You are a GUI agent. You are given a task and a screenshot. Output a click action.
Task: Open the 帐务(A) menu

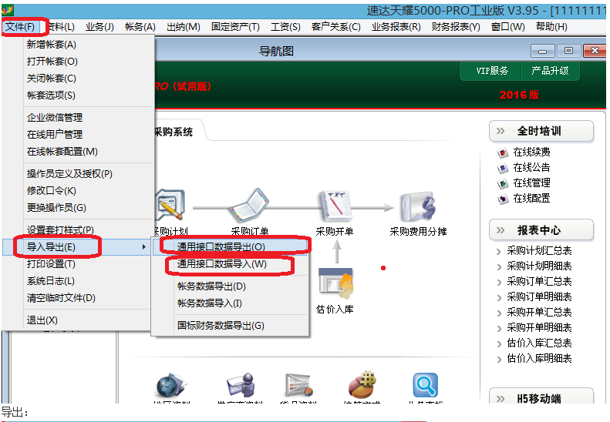[x=140, y=27]
